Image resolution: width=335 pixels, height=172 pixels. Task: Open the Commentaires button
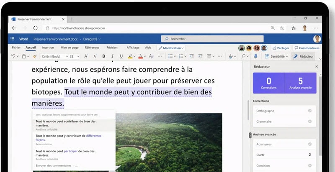(307, 48)
